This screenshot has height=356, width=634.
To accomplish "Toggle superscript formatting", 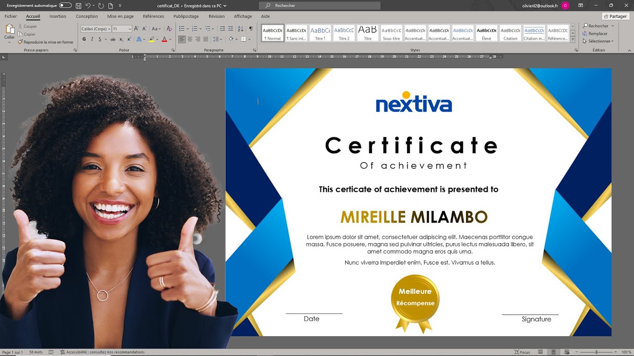I will coord(128,39).
